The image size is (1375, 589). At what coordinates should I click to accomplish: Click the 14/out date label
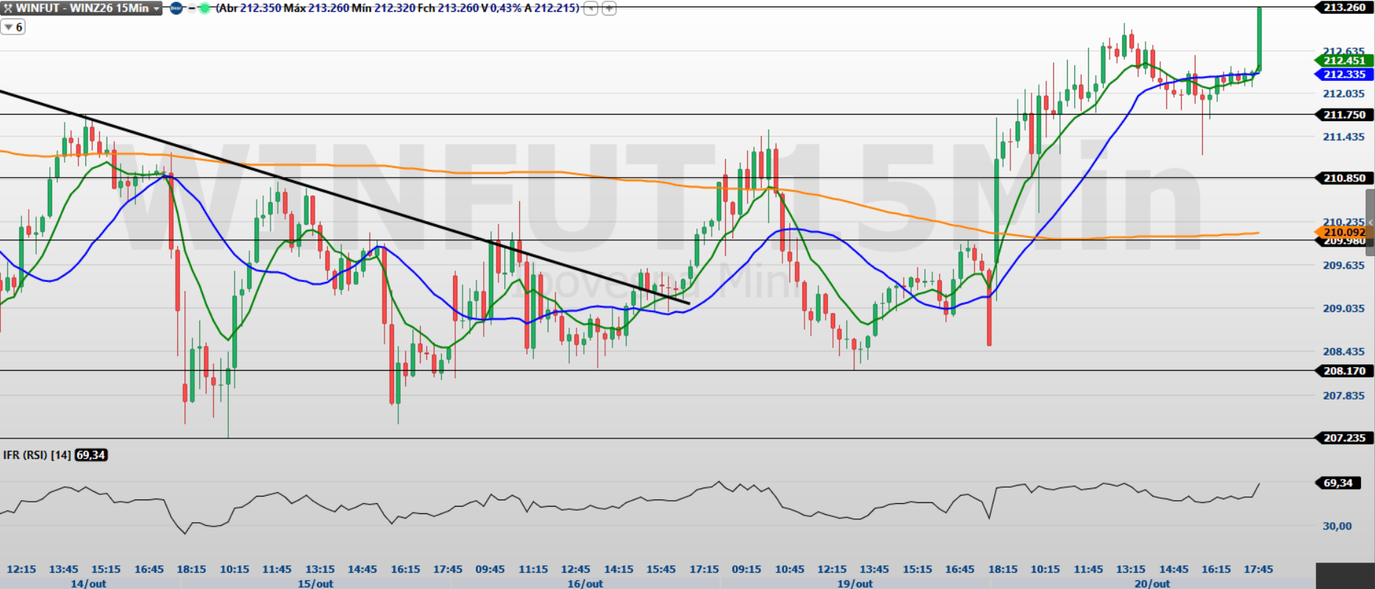[x=88, y=583]
